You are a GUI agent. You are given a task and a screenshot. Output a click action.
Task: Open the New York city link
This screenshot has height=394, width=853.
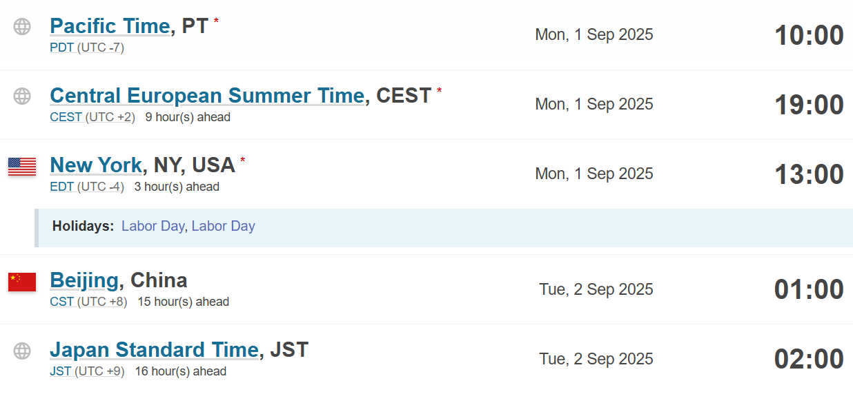(x=96, y=165)
